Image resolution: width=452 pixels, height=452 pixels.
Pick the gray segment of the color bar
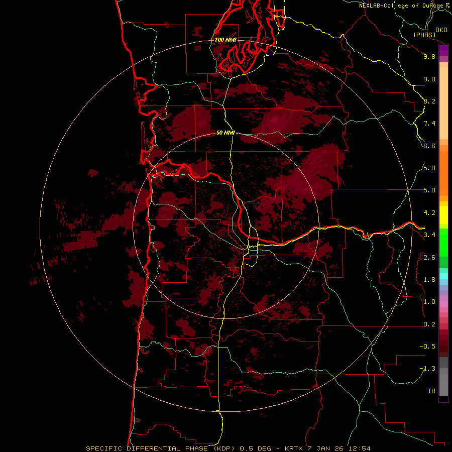tap(443, 382)
